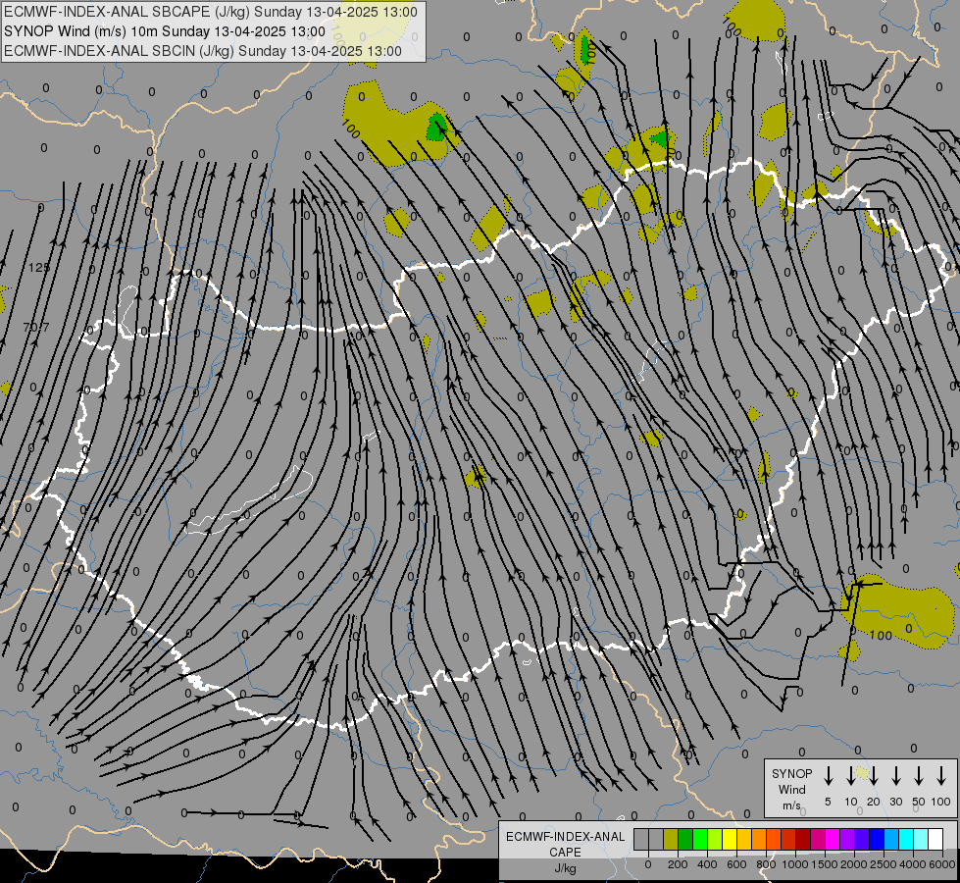Pick the pure blue legend swatch

(878, 839)
